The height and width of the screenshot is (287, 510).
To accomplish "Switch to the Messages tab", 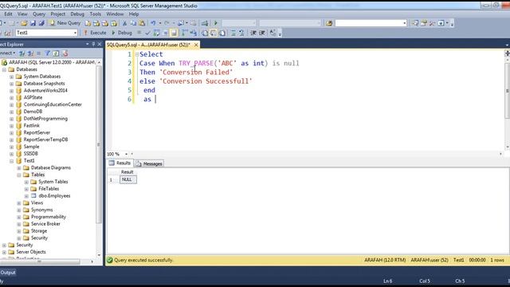I will coord(149,163).
